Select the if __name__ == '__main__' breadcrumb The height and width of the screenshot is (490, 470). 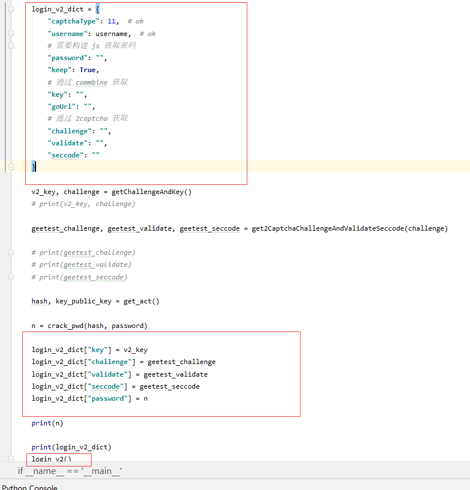point(70,471)
